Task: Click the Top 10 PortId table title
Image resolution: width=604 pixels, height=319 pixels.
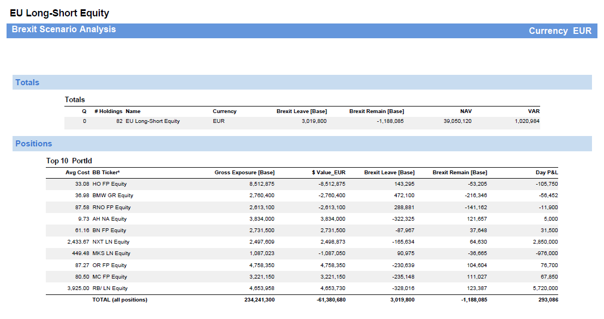Action: [69, 161]
